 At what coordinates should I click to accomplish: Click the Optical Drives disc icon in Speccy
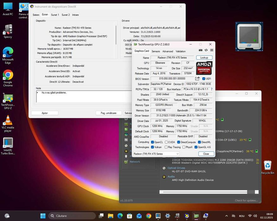pyautogui.click(x=164, y=168)
